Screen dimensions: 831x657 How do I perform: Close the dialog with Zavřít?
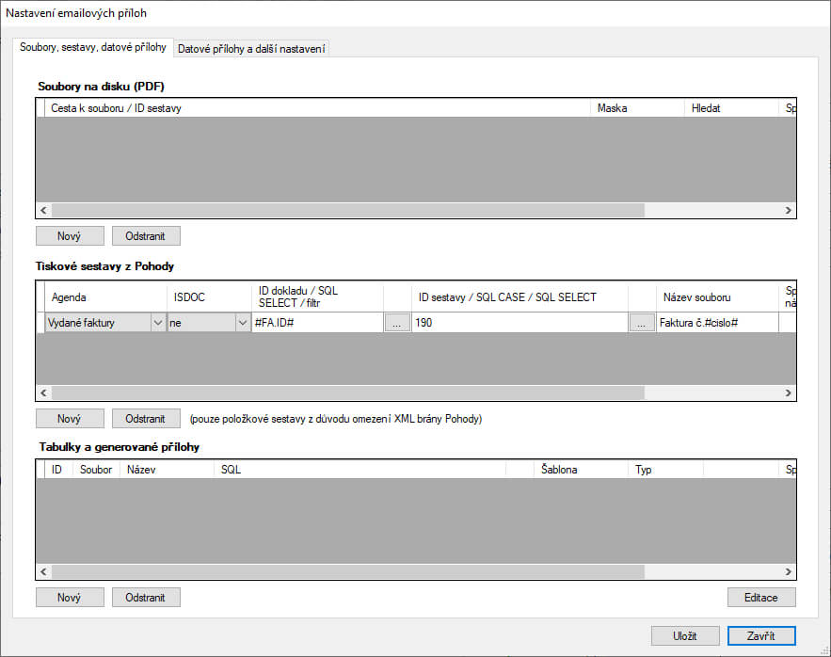click(x=760, y=635)
